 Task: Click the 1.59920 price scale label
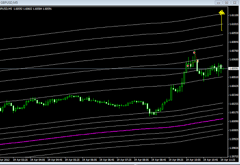234,139
